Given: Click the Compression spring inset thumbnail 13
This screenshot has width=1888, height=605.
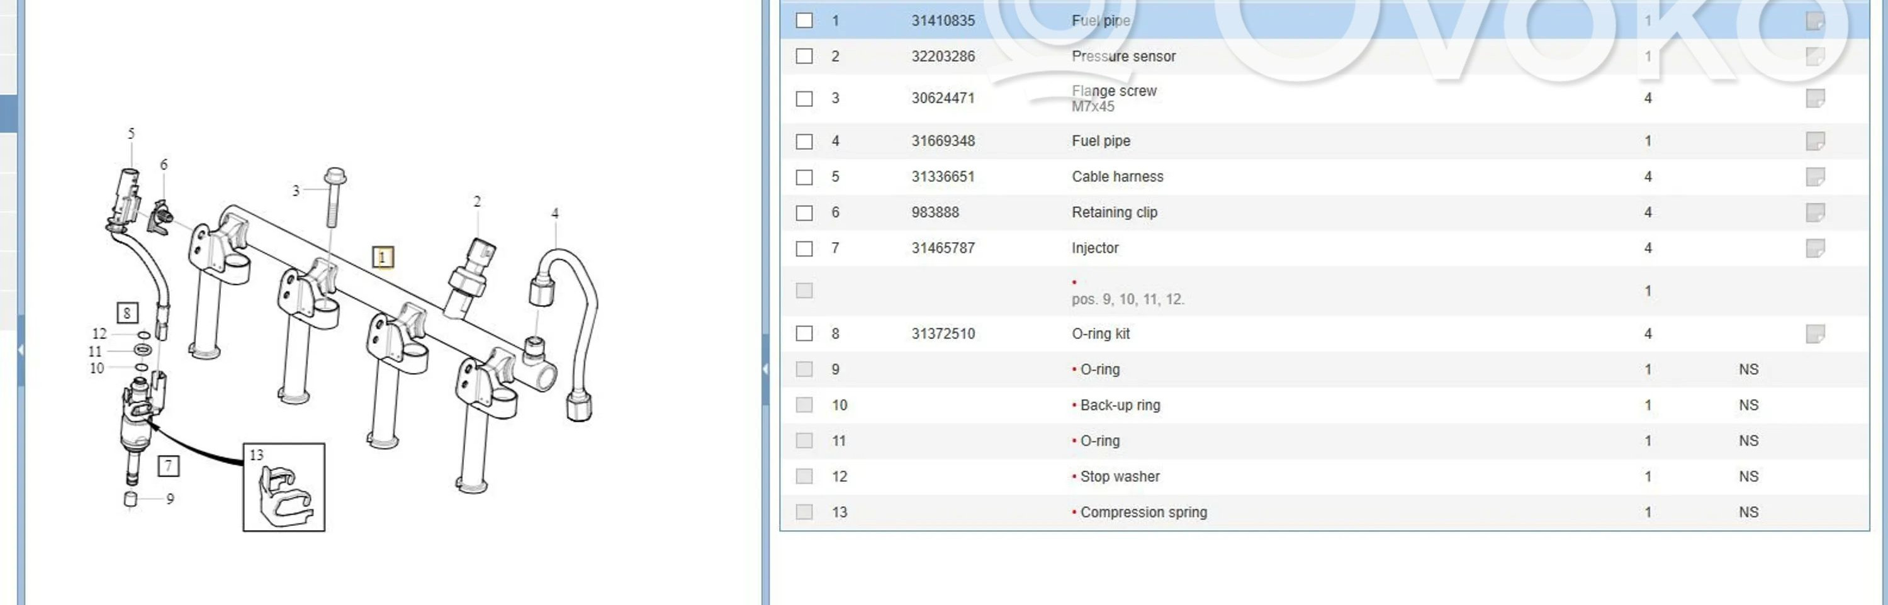Looking at the screenshot, I should (x=284, y=487).
